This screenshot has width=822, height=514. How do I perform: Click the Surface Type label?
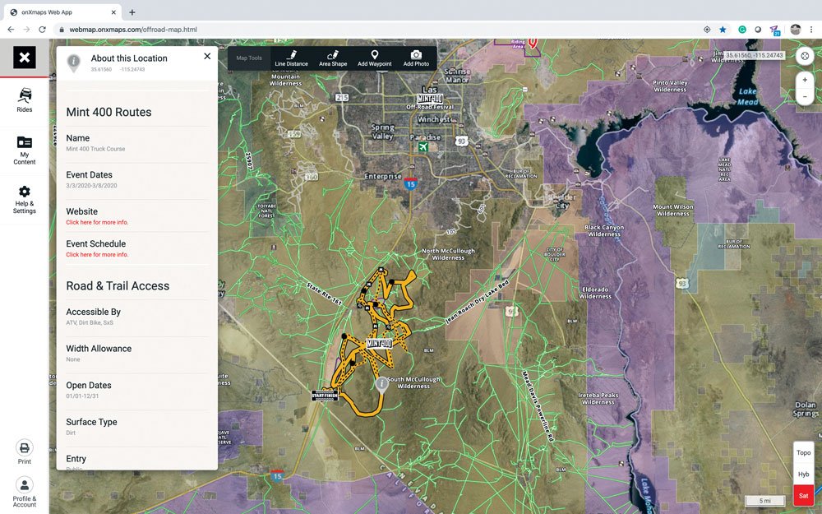pos(91,422)
